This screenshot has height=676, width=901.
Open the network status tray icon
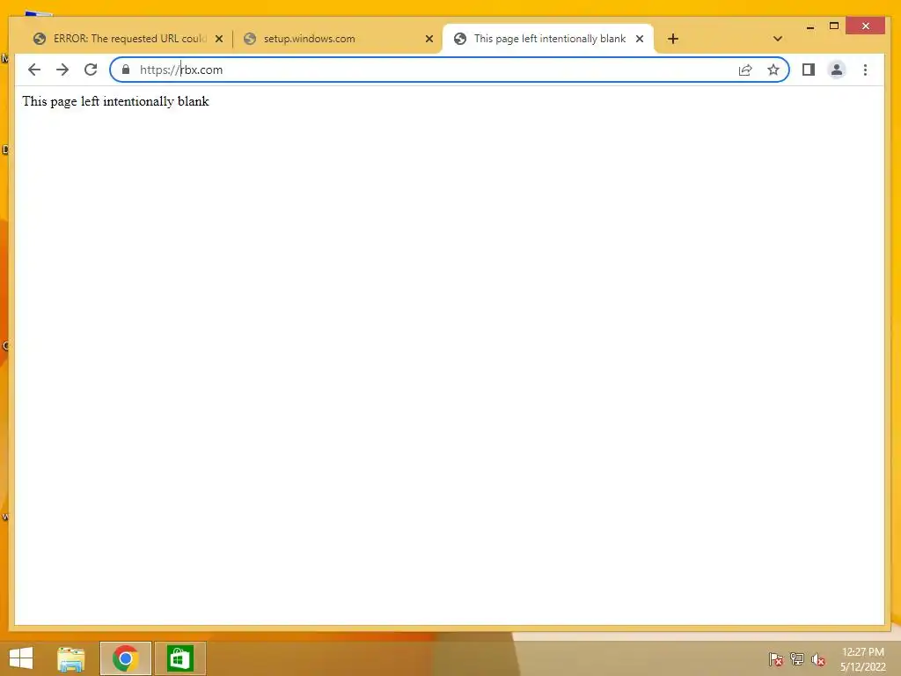pos(797,658)
